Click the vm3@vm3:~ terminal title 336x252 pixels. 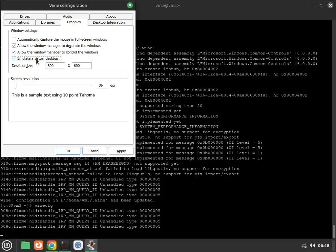(x=168, y=5)
